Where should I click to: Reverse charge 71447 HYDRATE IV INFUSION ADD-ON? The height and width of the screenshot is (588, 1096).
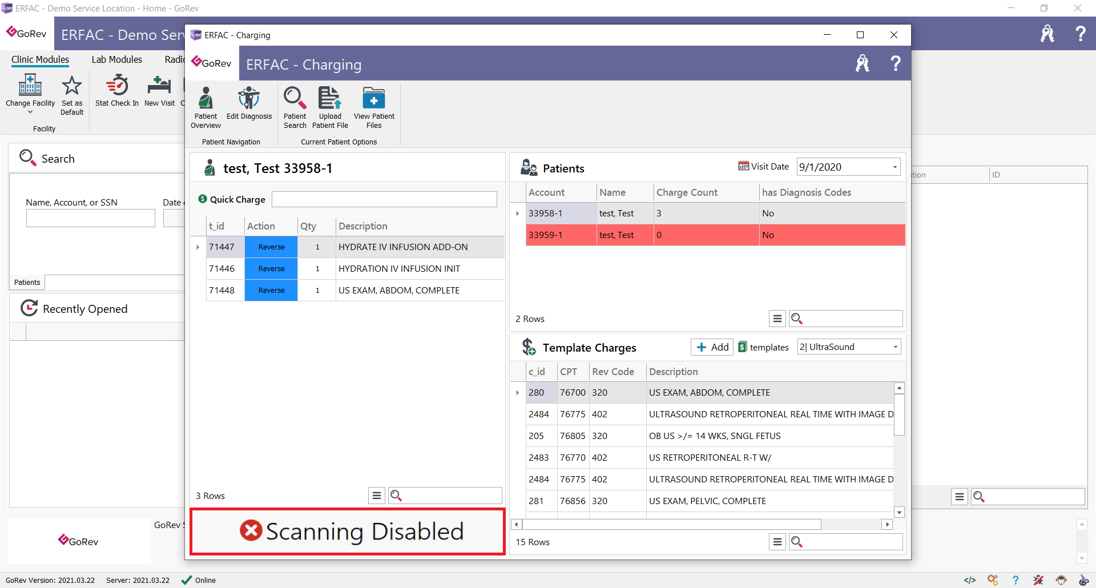(x=271, y=247)
